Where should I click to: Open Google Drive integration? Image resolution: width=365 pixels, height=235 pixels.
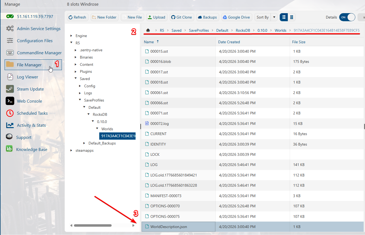click(236, 17)
